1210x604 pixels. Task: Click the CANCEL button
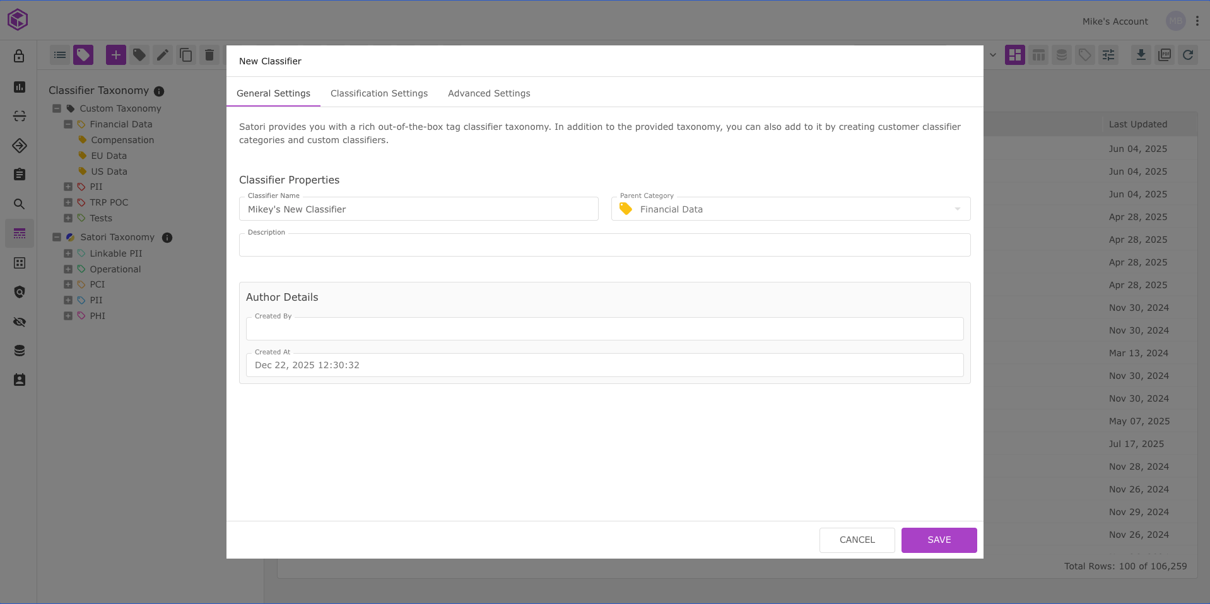point(857,540)
